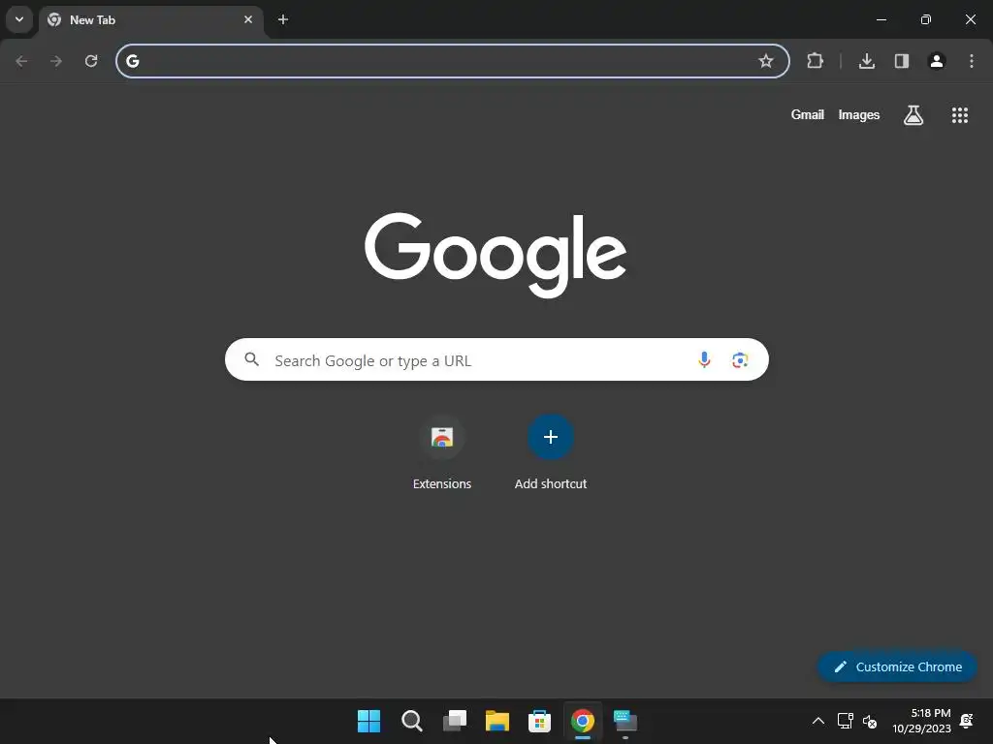Open Task View on taskbar
Viewport: 993px width, 744px height.
(x=454, y=721)
